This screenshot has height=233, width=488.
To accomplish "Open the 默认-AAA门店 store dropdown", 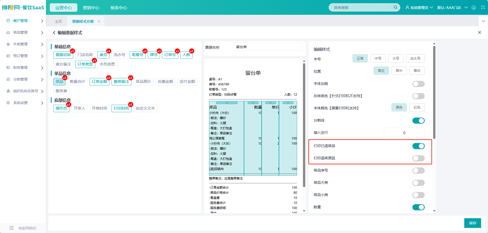I will [x=453, y=8].
